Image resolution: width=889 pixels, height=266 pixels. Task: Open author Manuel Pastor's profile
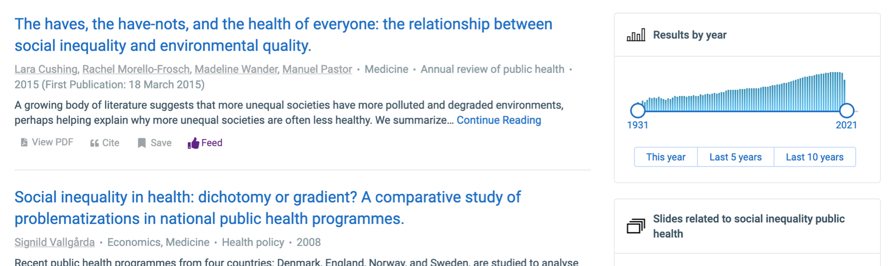coord(317,69)
